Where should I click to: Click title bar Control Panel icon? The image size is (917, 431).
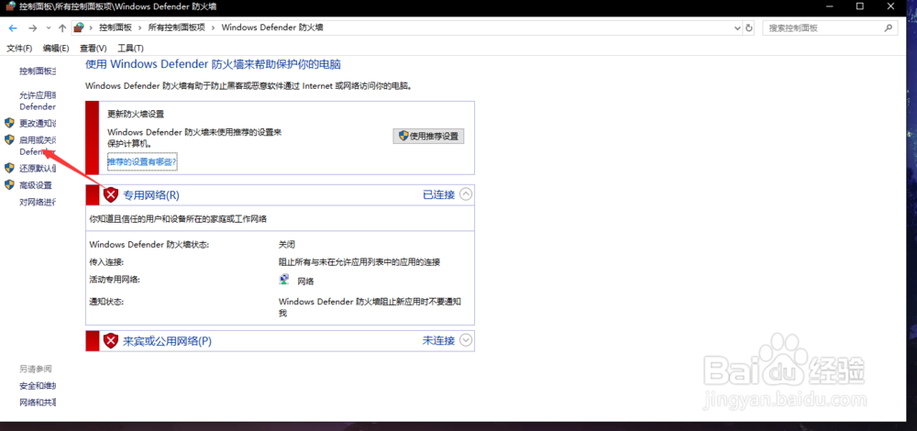10,6
